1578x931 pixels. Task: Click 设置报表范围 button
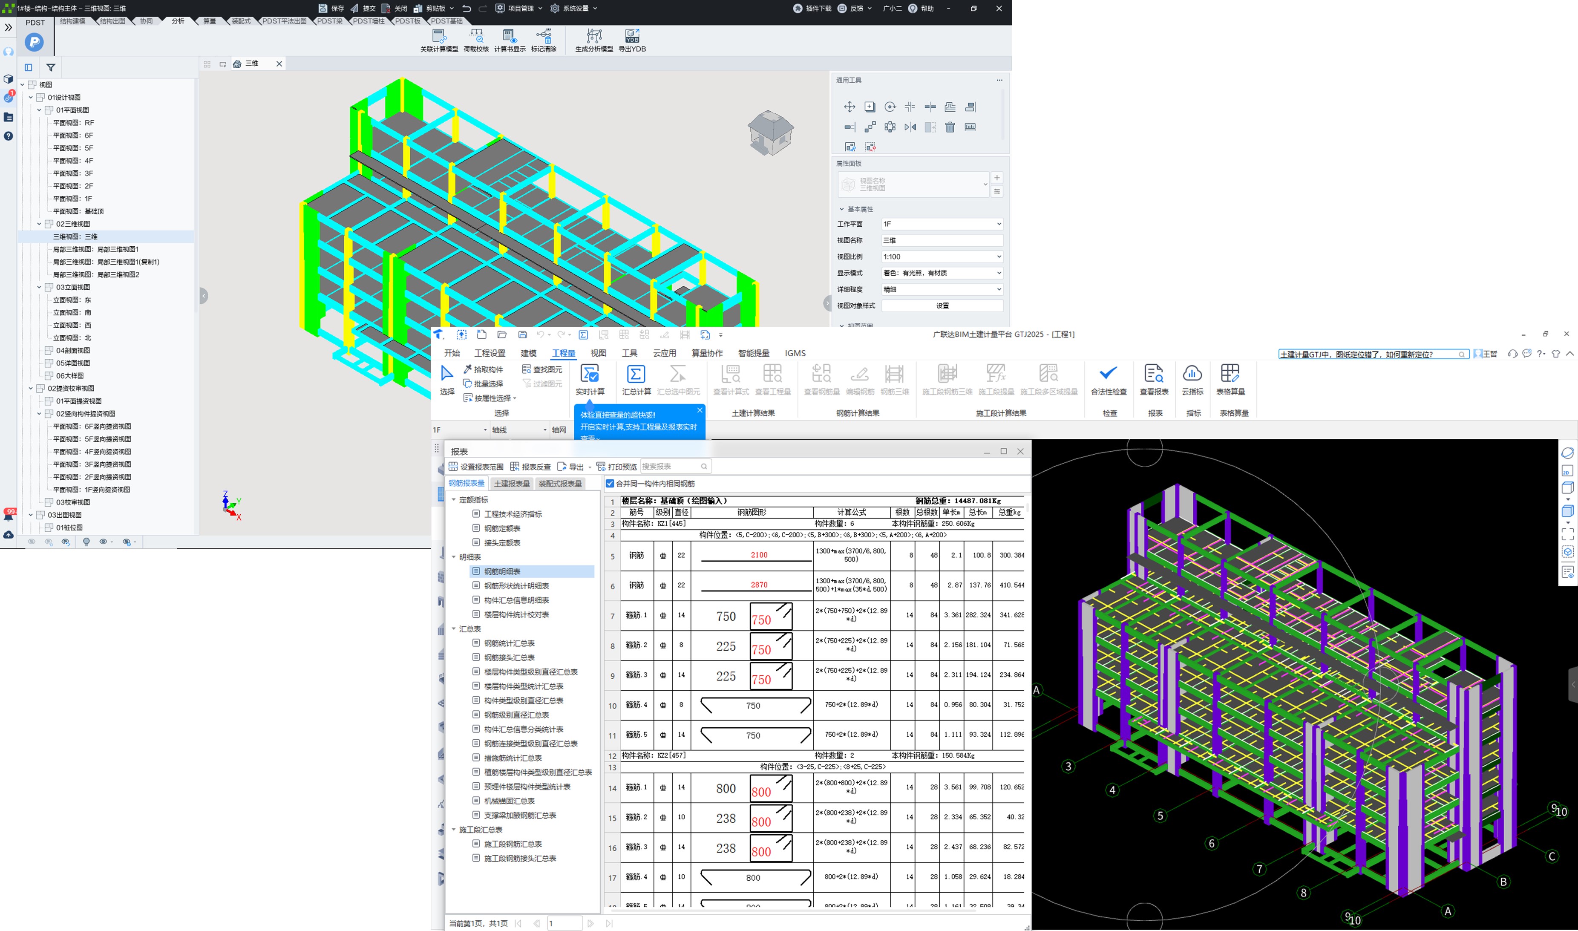click(476, 467)
